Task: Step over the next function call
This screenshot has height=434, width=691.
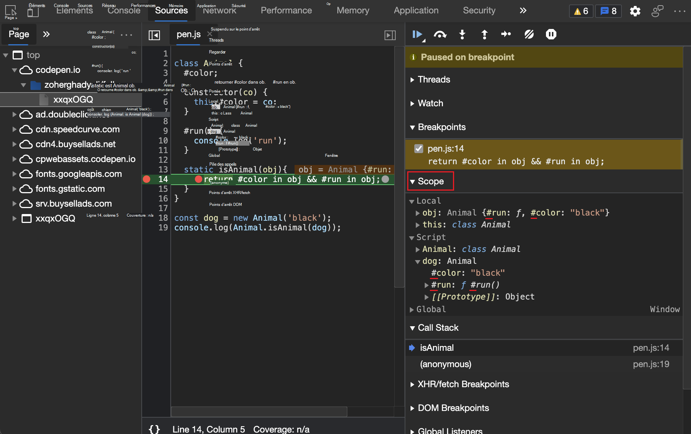Action: point(440,34)
